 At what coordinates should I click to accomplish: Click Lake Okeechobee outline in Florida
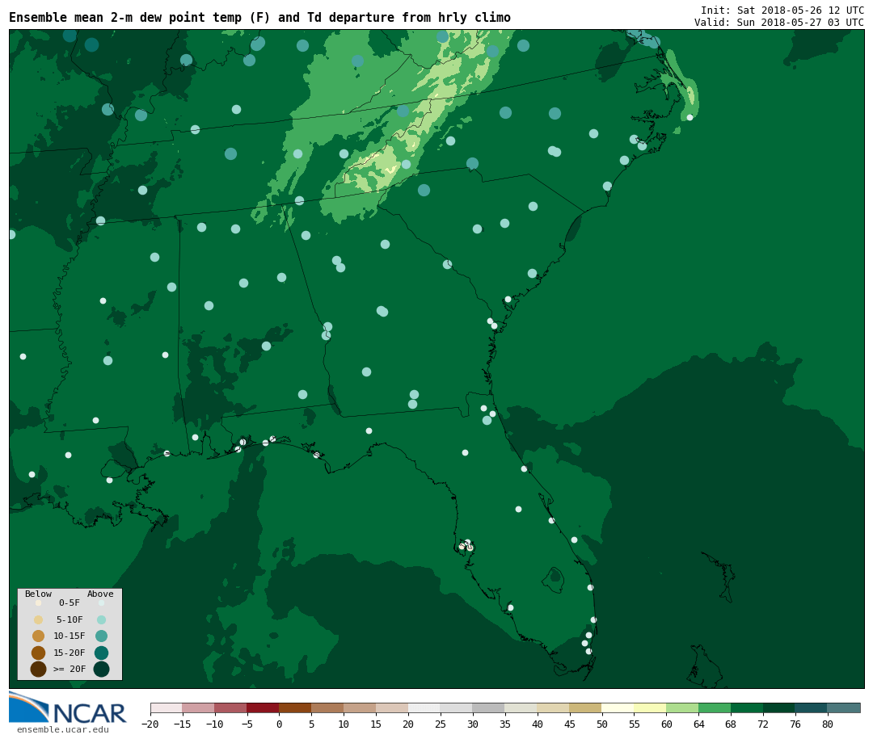[554, 578]
